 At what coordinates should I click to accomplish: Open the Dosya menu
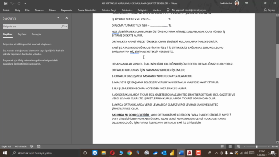click(x=6, y=10)
